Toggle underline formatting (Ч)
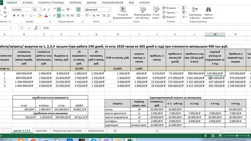The width and height of the screenshot is (251, 141). pyautogui.click(x=23, y=16)
